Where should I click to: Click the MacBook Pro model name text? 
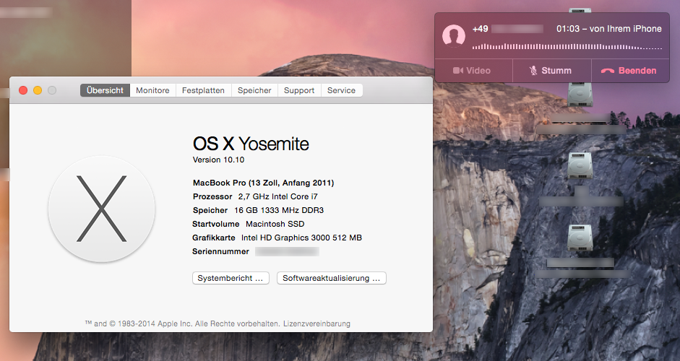pos(263,183)
